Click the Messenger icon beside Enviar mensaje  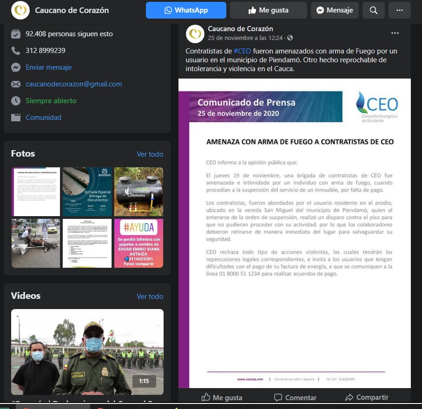(x=16, y=67)
